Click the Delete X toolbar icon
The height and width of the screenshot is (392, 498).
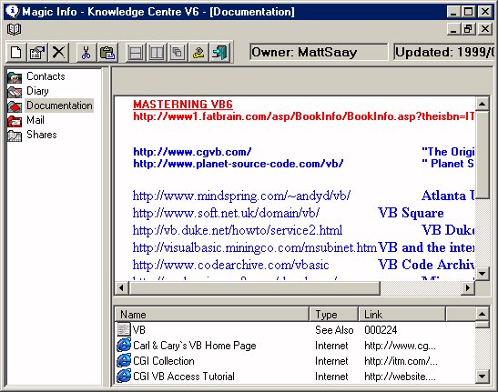[x=58, y=53]
